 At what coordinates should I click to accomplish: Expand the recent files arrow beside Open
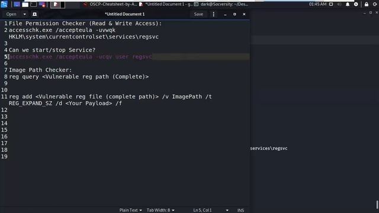click(25, 14)
